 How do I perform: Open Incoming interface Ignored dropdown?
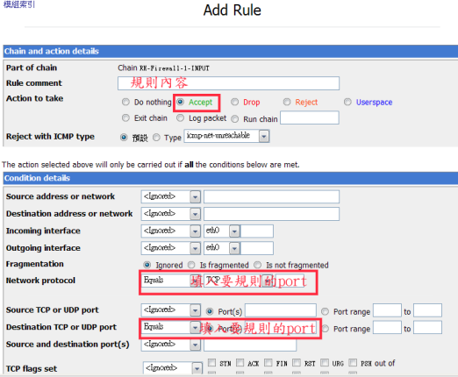coord(171,231)
